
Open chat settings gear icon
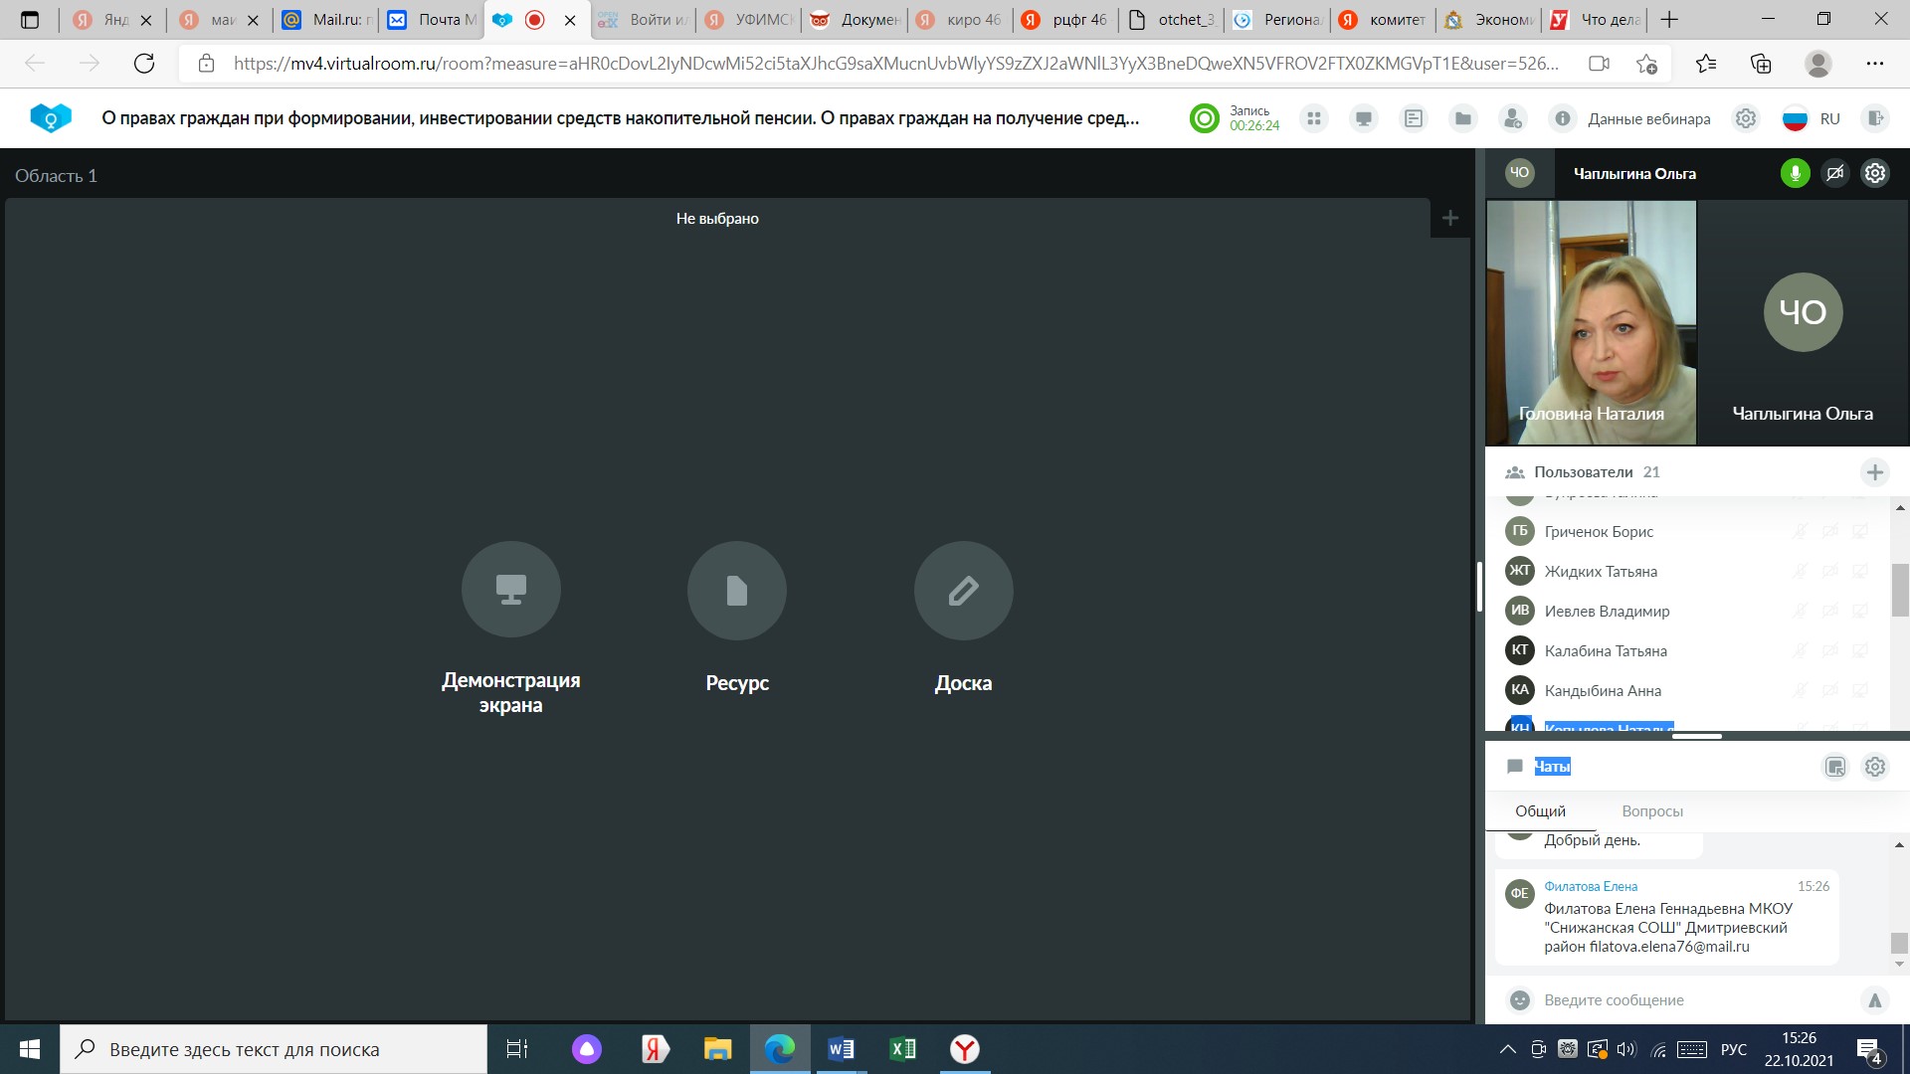tap(1875, 767)
